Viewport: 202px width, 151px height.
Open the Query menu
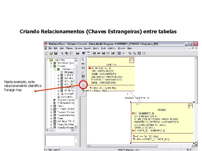point(96,48)
